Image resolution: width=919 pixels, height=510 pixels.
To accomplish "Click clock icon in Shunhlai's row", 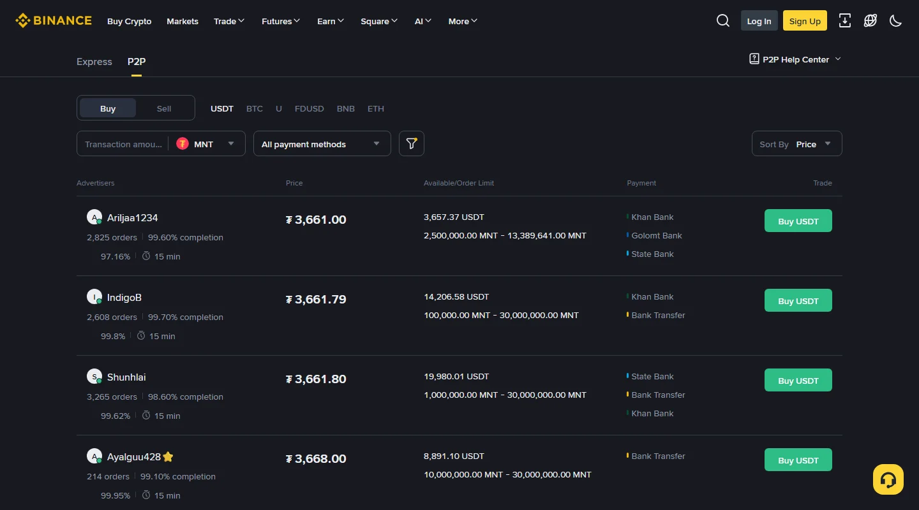I will pos(146,415).
